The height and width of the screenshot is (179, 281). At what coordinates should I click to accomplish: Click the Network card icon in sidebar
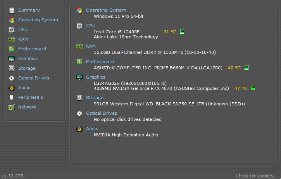12,107
